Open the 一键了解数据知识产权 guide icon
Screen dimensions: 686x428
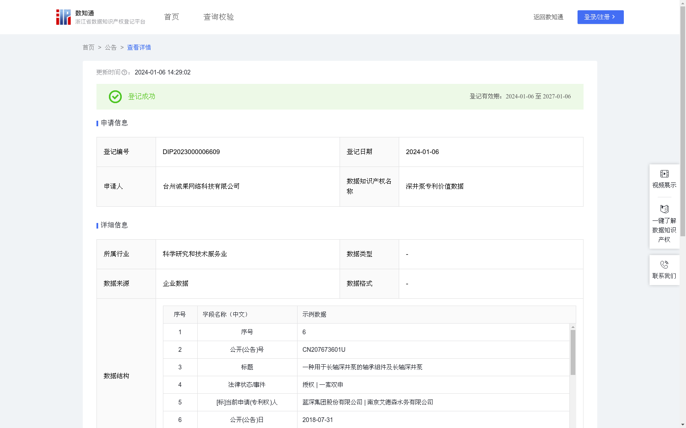coord(664,209)
